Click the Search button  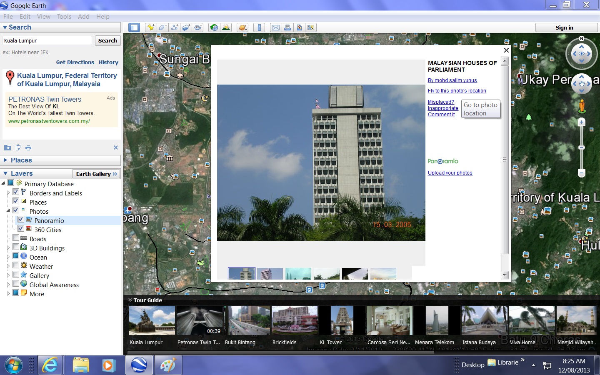tap(107, 40)
